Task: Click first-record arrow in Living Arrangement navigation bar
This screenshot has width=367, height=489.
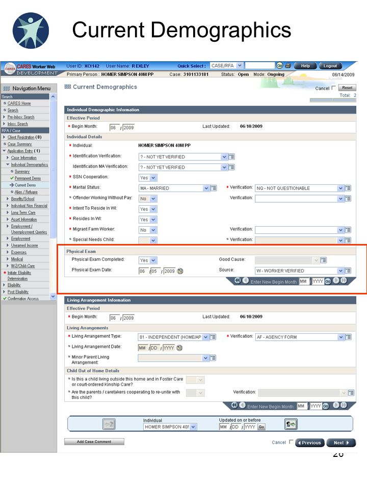Action: click(234, 405)
